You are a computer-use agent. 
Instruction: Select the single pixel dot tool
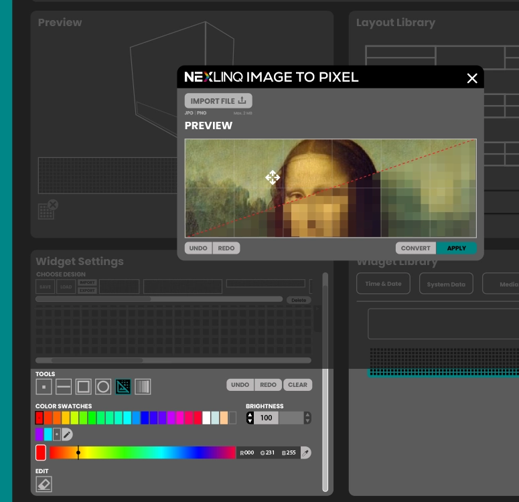44,386
